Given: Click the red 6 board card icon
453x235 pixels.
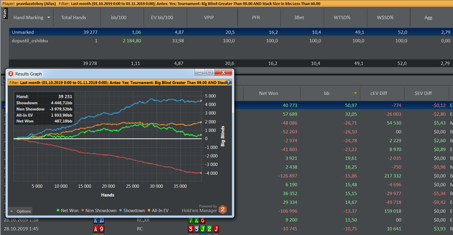Looking at the screenshot, I should (x=203, y=221).
